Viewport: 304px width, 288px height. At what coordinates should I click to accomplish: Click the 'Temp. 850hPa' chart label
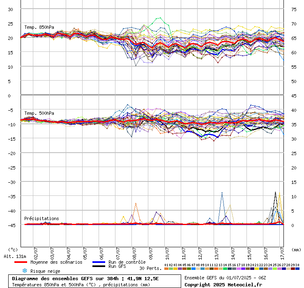pyautogui.click(x=39, y=27)
